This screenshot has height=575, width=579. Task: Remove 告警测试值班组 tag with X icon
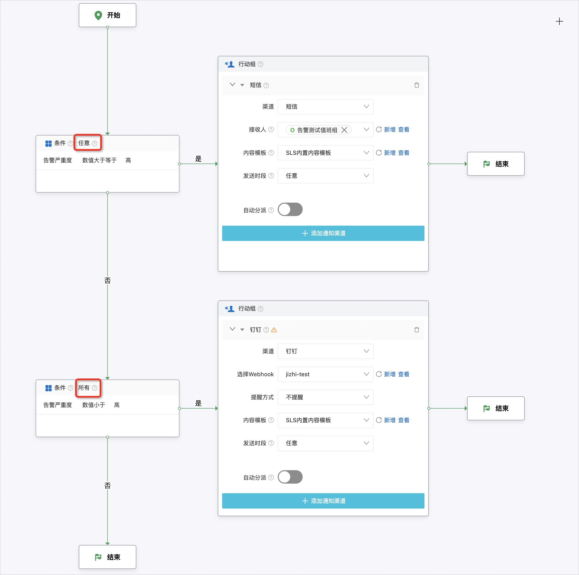(x=344, y=130)
